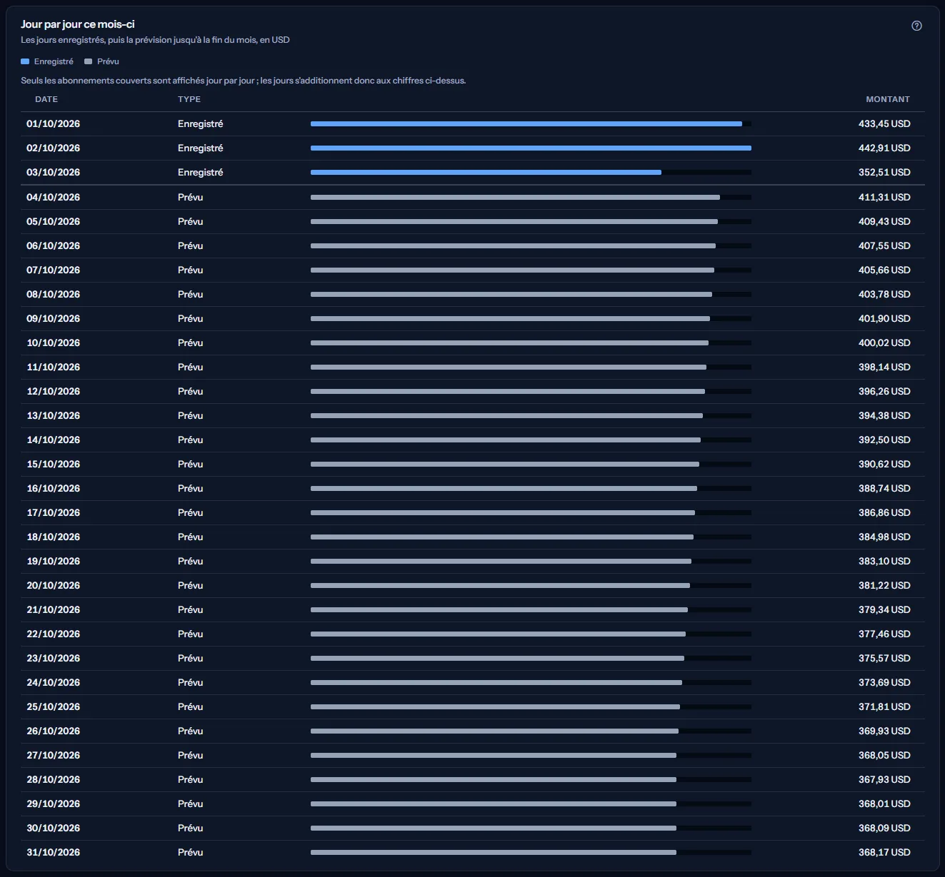Select the date 11/10/2026
This screenshot has width=945, height=877.
coord(54,367)
